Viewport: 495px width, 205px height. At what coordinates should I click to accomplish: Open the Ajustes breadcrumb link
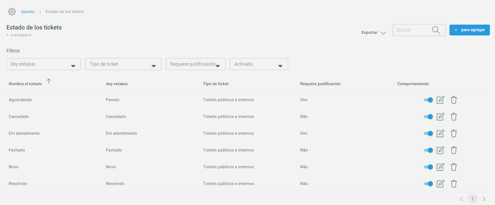coord(28,12)
